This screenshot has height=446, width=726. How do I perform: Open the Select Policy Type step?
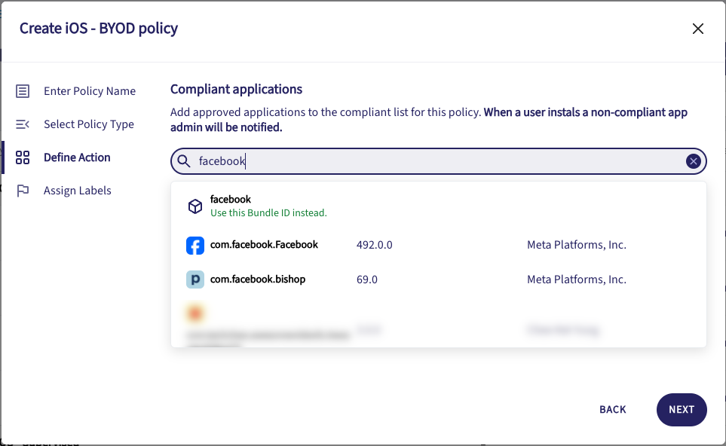click(88, 124)
